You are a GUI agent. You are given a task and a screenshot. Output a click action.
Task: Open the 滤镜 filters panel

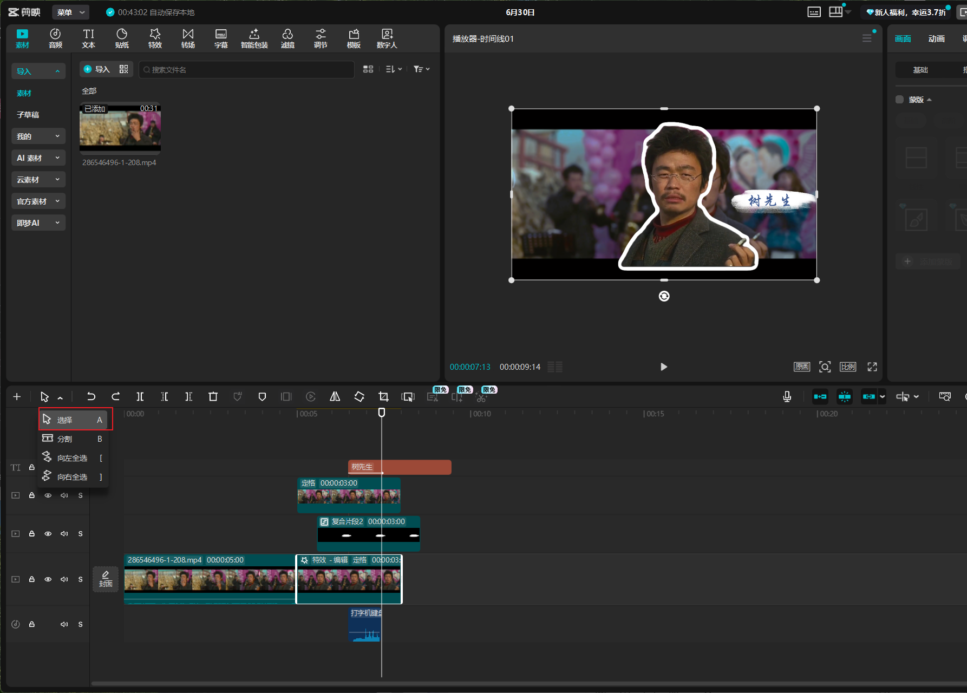[x=288, y=38]
